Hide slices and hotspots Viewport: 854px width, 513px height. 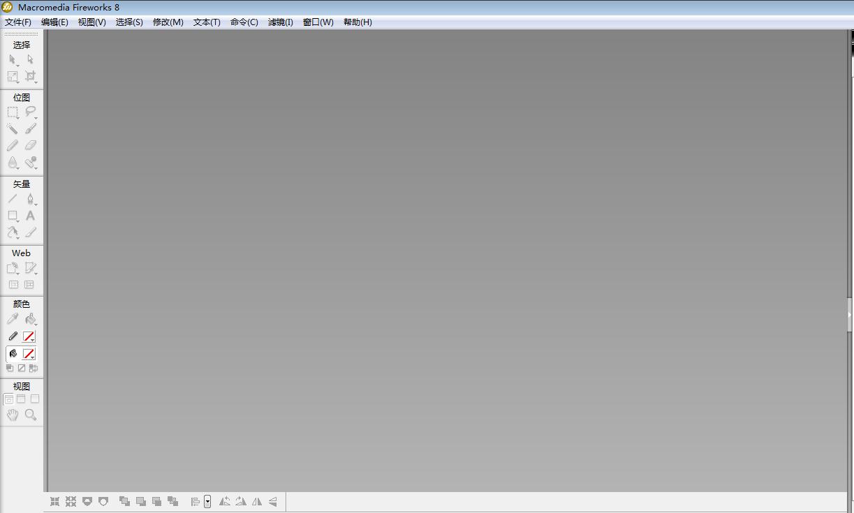pos(13,285)
